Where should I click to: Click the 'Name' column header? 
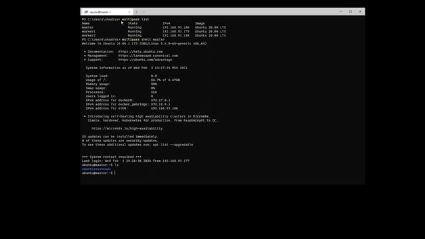(86, 23)
